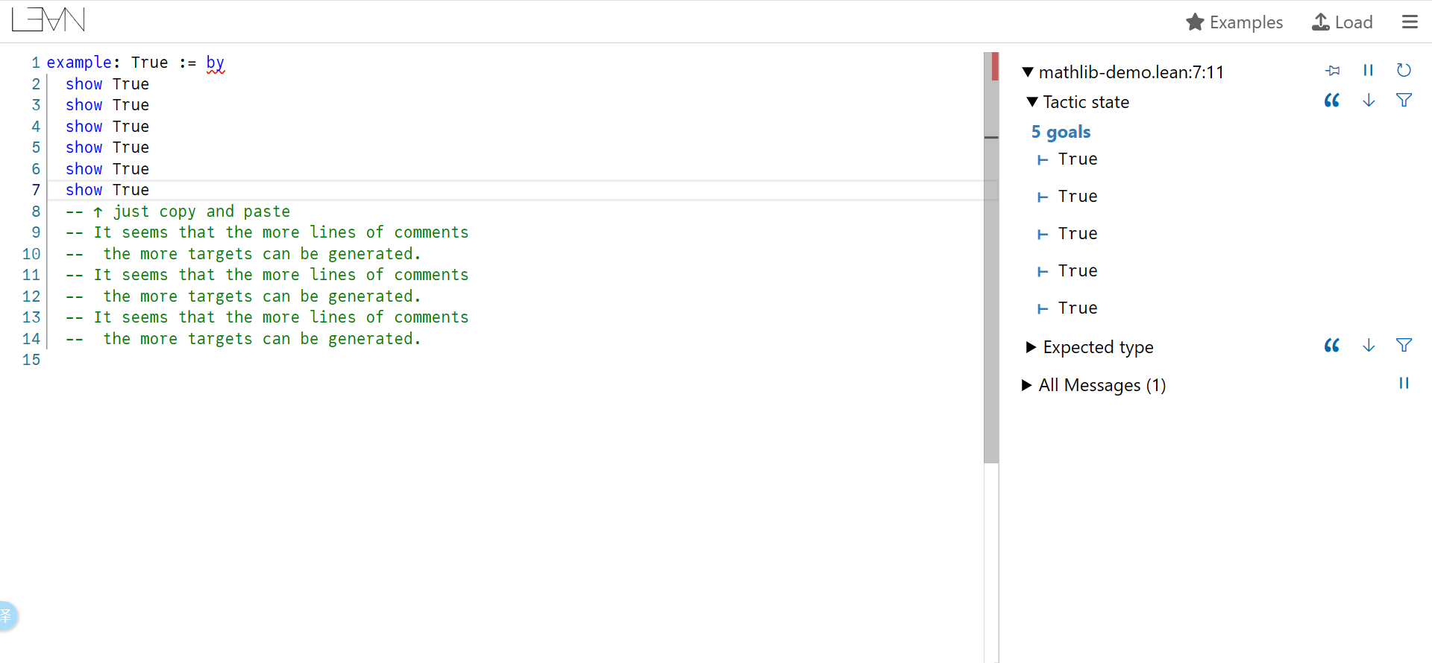Click the blue translate bubble at screen edge
The image size is (1432, 663).
tap(7, 616)
